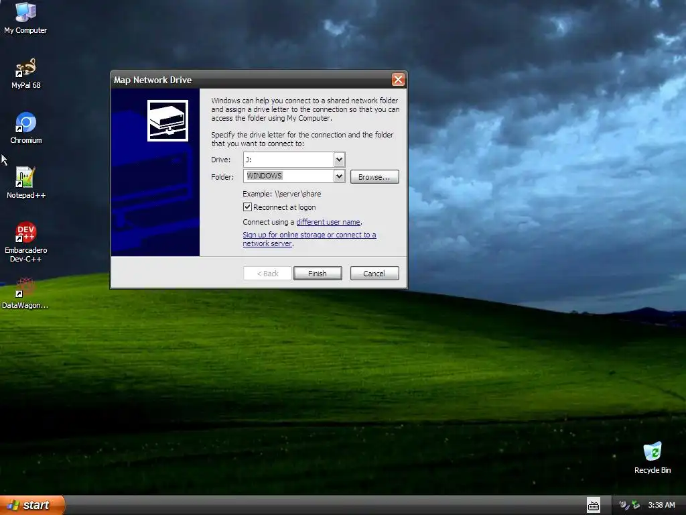Click the network drive illustration icon
Image resolution: width=686 pixels, height=515 pixels.
[x=167, y=121]
